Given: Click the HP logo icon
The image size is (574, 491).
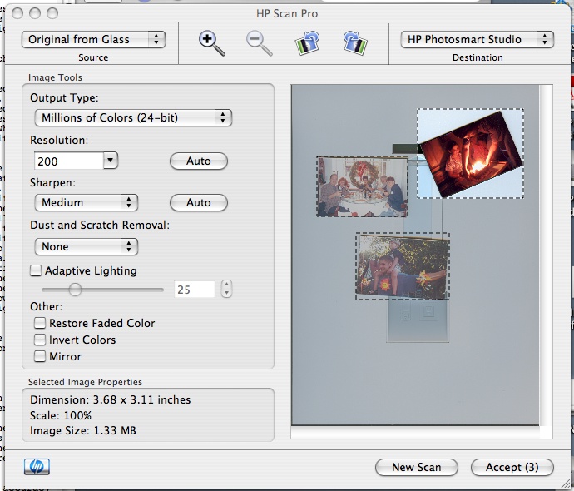Looking at the screenshot, I should (x=37, y=467).
